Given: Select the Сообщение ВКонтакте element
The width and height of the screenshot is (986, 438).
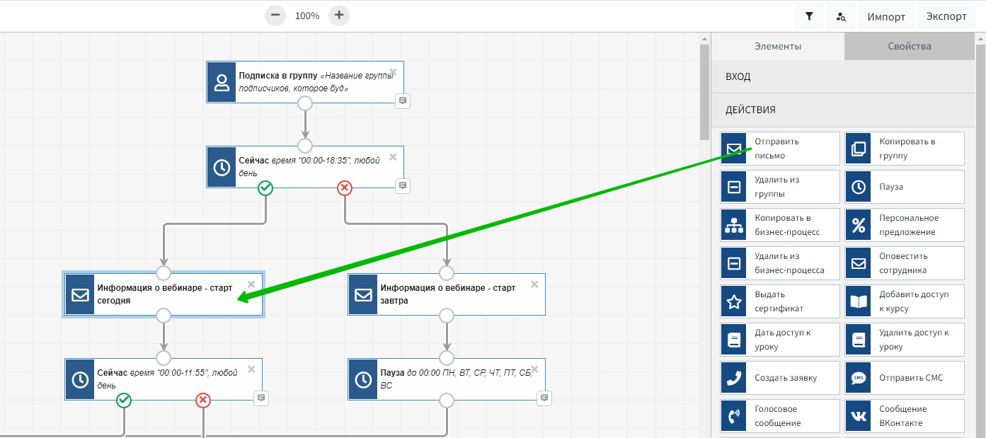Looking at the screenshot, I should coord(904,416).
